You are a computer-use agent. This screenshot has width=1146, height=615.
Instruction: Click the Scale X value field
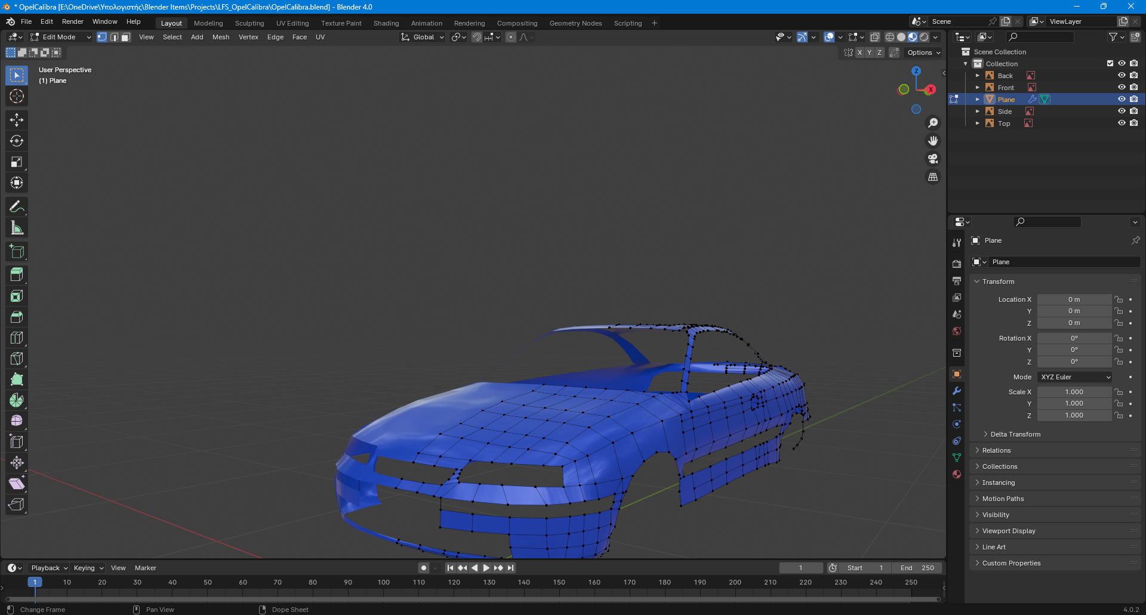coord(1074,392)
